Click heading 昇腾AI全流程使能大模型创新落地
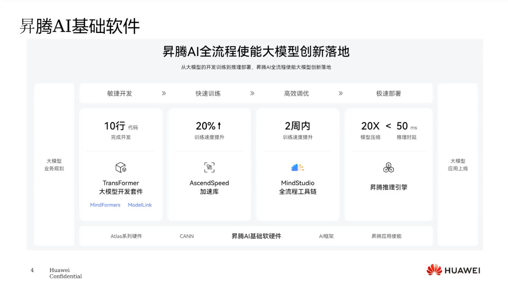508x285 pixels. pos(256,52)
